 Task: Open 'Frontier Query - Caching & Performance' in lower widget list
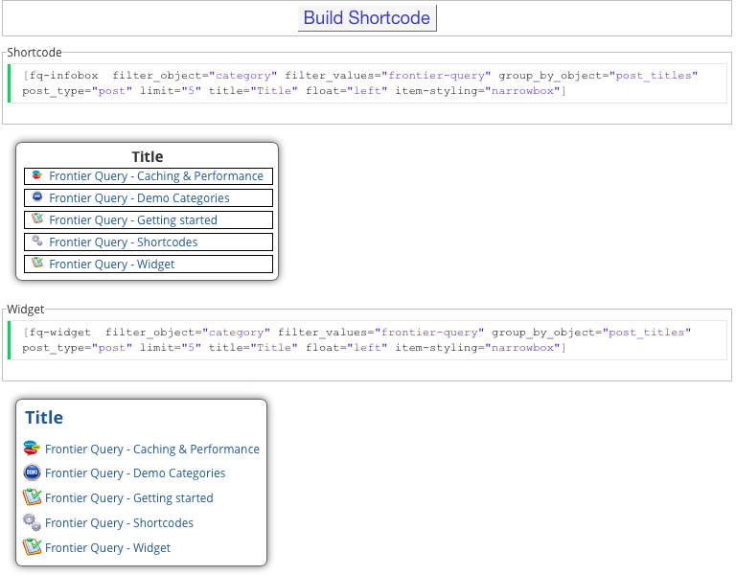pyautogui.click(x=152, y=449)
